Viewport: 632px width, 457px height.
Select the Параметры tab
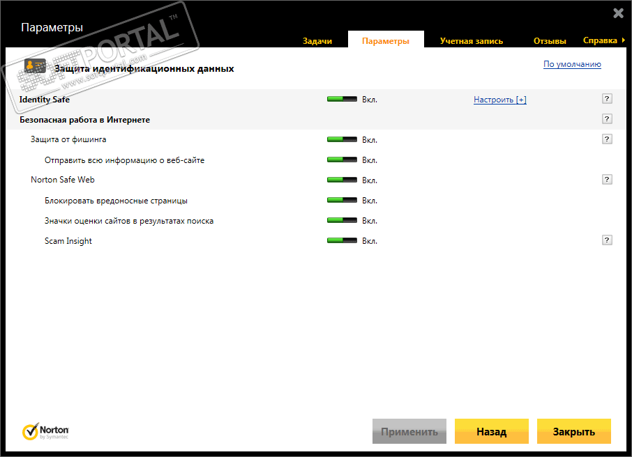386,41
